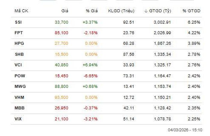Open the SHB stock ticker
The image size is (210, 136).
(x=19, y=54)
